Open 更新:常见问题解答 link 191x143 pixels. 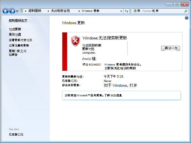pyautogui.click(x=18, y=53)
